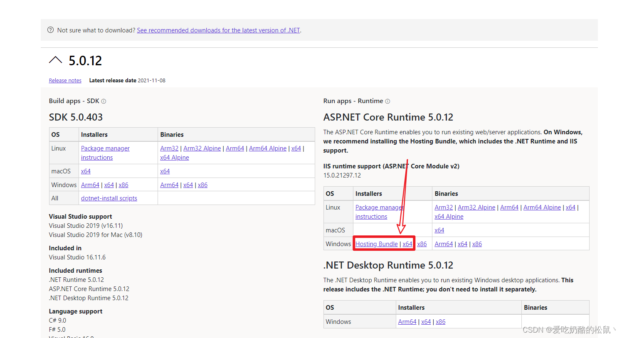Image resolution: width=622 pixels, height=338 pixels.
Task: Click the info icon next to Run apps - Runtime
Action: point(388,101)
